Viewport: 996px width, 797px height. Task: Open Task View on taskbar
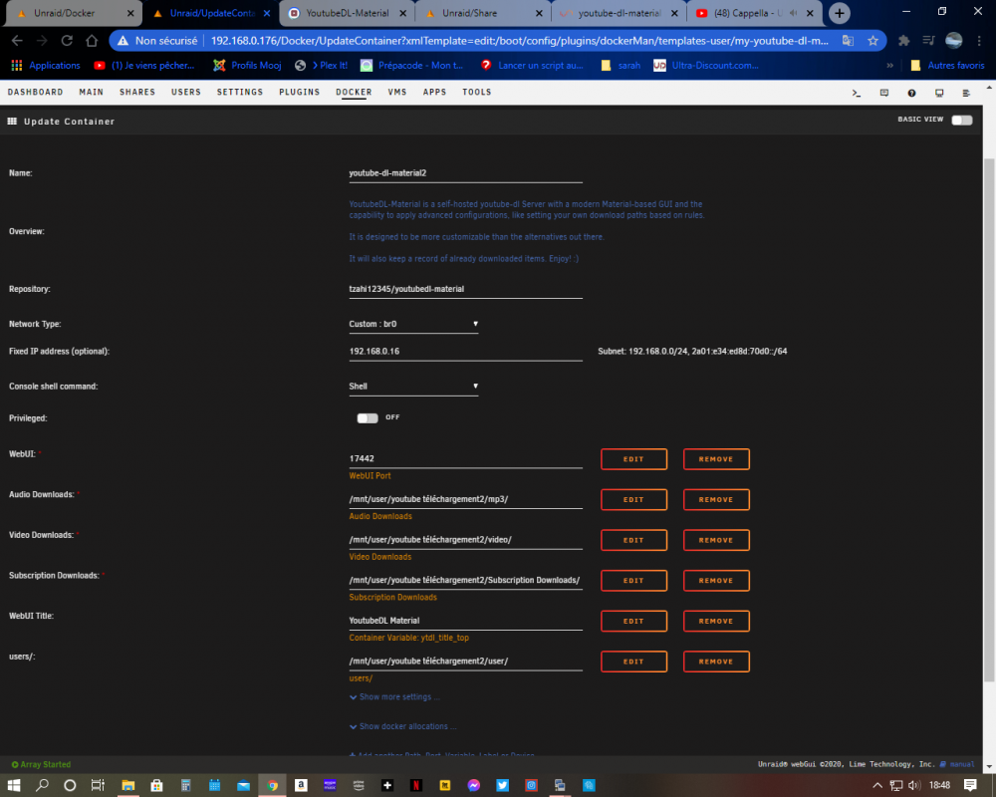98,785
